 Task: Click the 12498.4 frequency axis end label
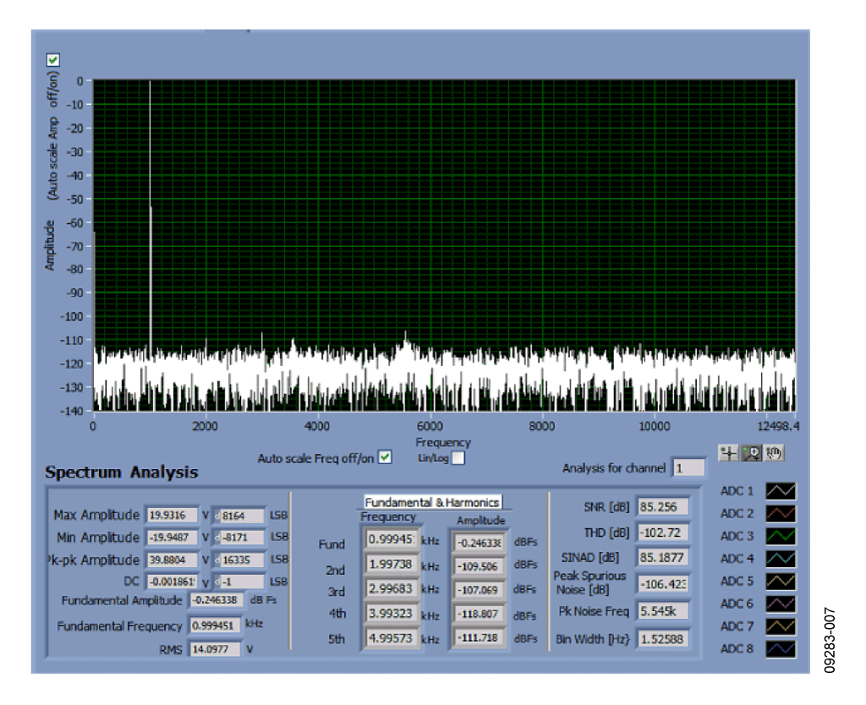(778, 426)
